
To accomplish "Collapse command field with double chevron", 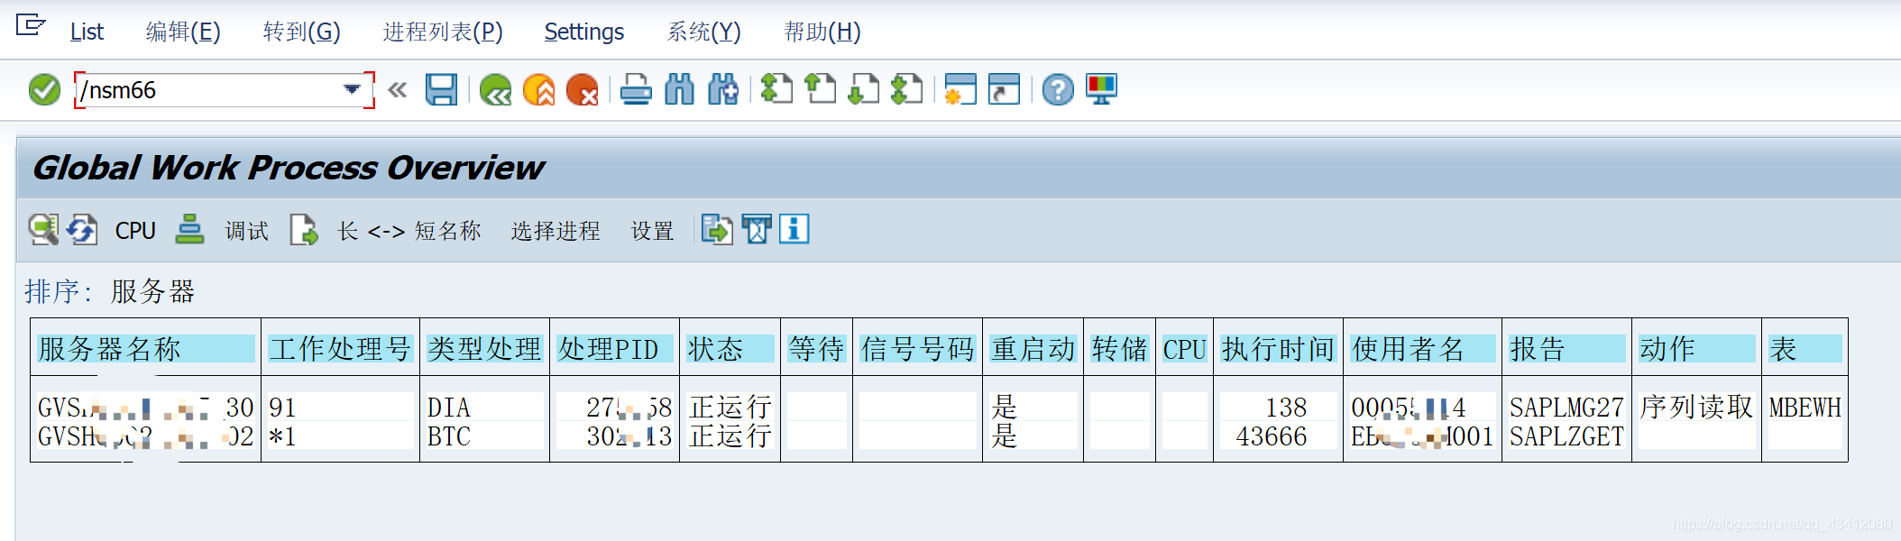I will pos(398,89).
